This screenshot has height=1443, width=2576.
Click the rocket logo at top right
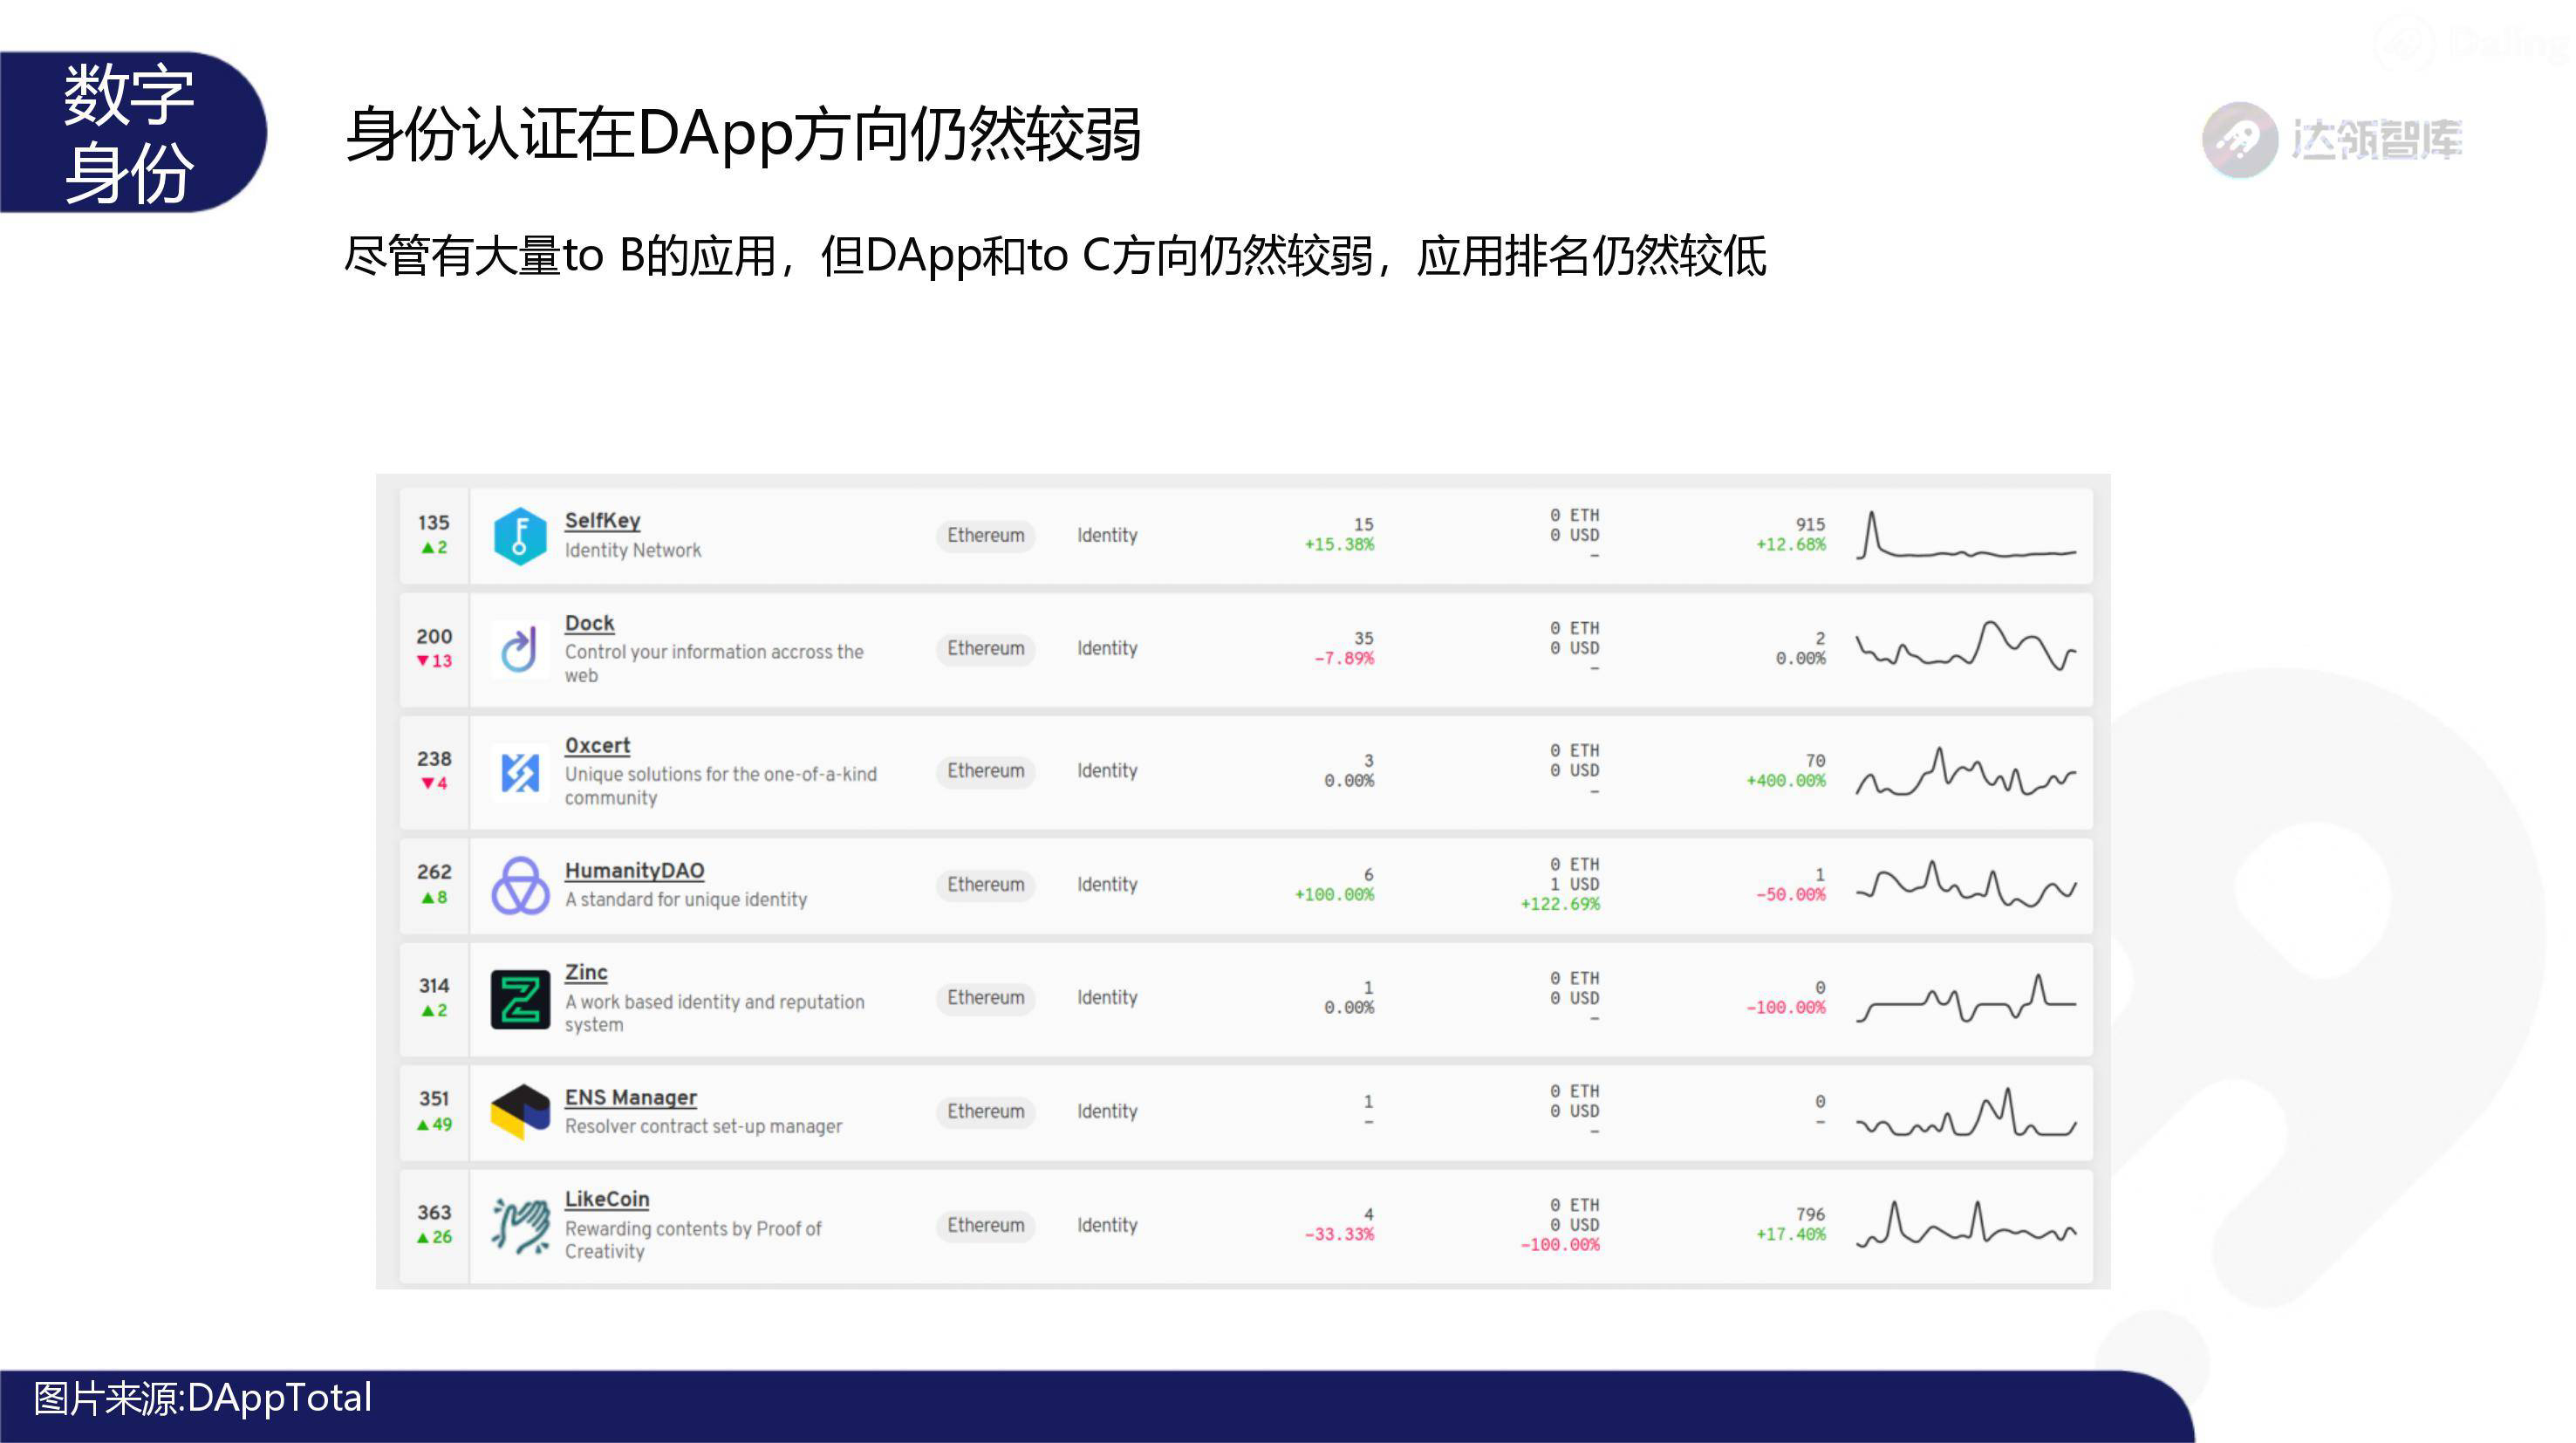coord(2240,140)
